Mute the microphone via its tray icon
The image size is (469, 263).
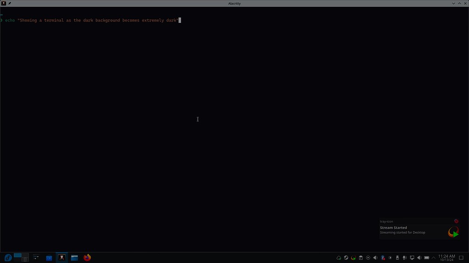[x=404, y=257]
